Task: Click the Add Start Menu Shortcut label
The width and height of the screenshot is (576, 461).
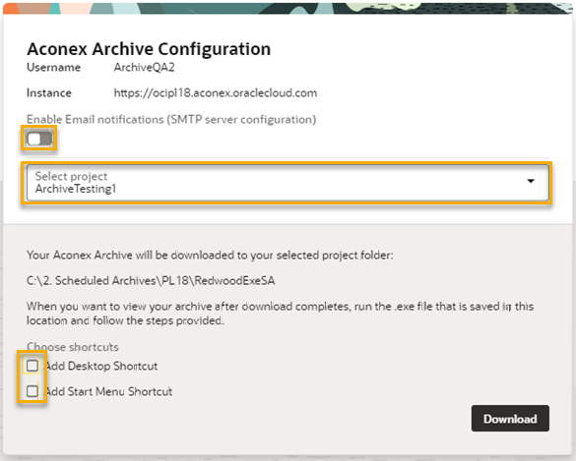Action: pyautogui.click(x=109, y=391)
